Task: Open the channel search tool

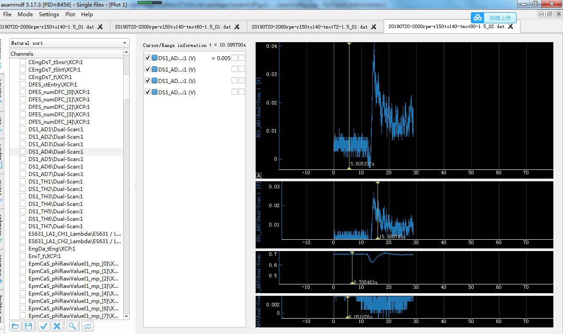Action: [x=72, y=326]
